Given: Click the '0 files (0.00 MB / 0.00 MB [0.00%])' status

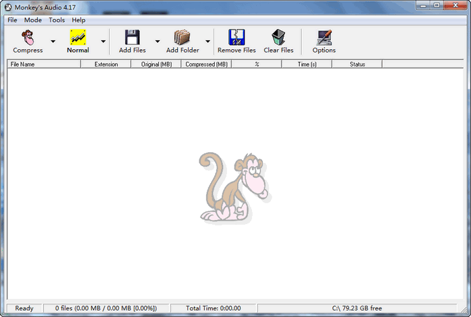Looking at the screenshot, I should point(106,308).
